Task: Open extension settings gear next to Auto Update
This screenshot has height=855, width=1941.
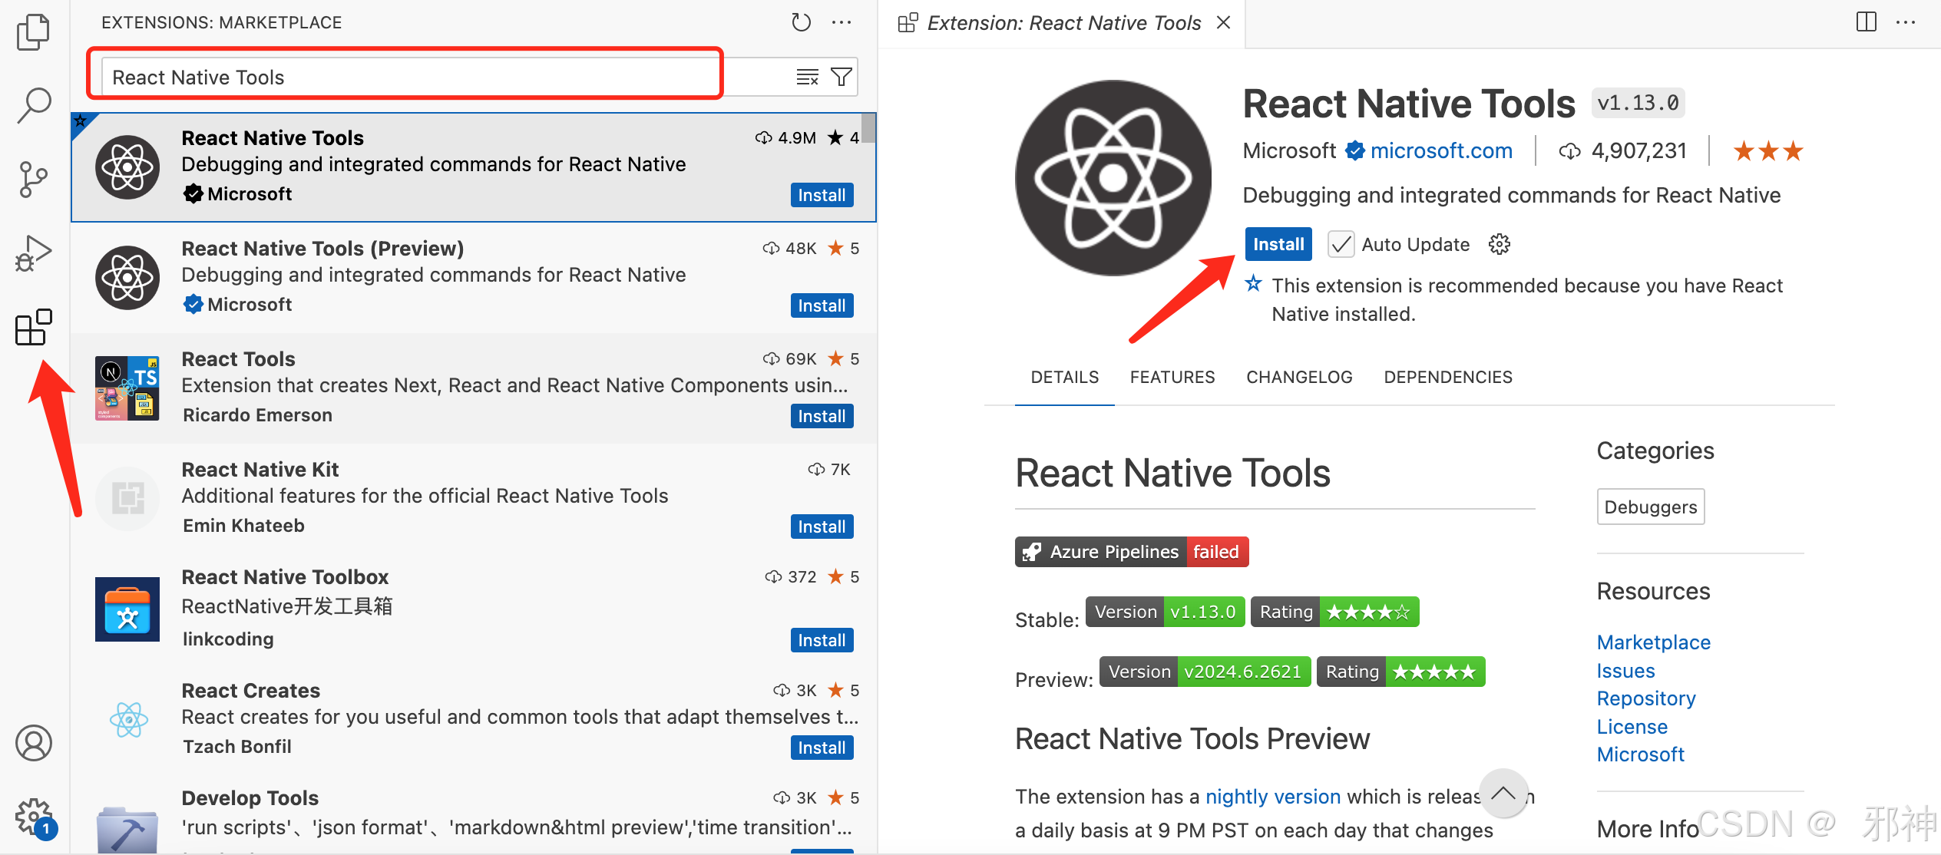Action: tap(1499, 245)
